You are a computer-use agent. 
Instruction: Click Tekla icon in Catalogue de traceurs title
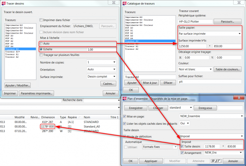point(124,3)
